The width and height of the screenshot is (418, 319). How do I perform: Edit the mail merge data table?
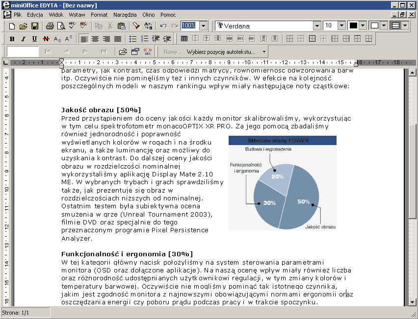pyautogui.click(x=135, y=51)
